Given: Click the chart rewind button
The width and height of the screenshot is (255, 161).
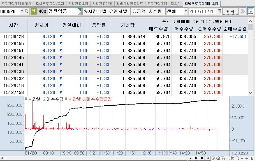Looking at the screenshot, I should click(196, 158).
